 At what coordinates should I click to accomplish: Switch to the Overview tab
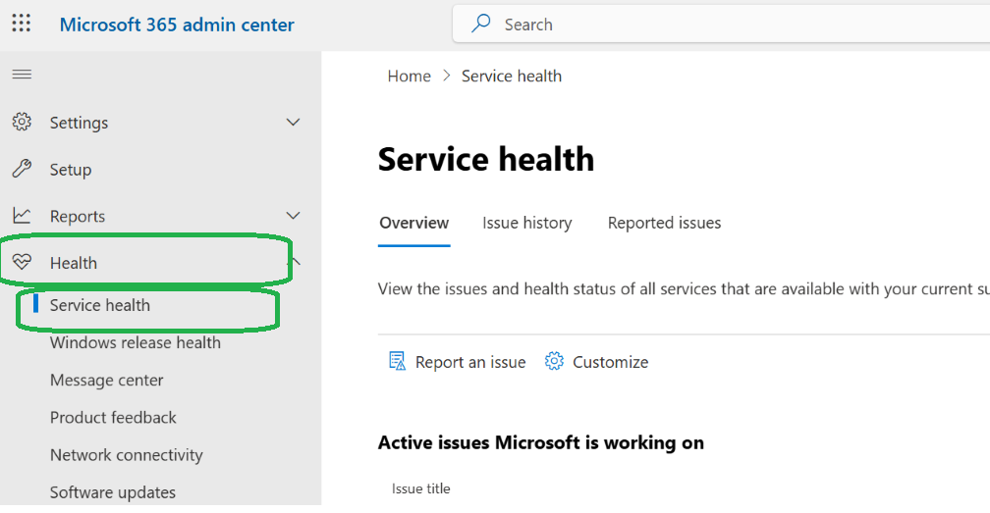(414, 223)
